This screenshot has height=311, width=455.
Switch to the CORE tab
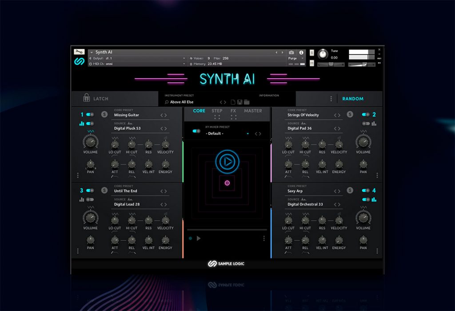point(199,111)
